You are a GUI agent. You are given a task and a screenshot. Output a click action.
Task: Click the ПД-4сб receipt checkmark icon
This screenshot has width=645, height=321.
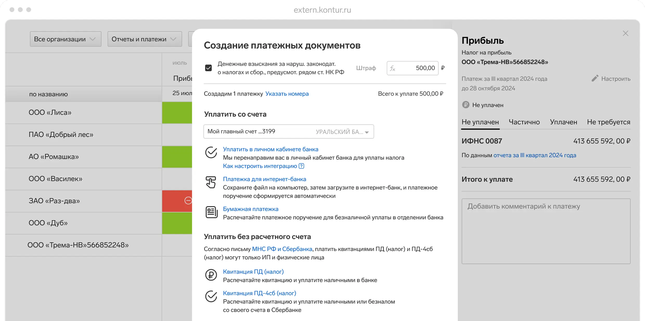(211, 296)
